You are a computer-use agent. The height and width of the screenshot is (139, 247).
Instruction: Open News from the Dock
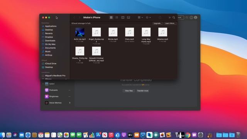[105, 135]
